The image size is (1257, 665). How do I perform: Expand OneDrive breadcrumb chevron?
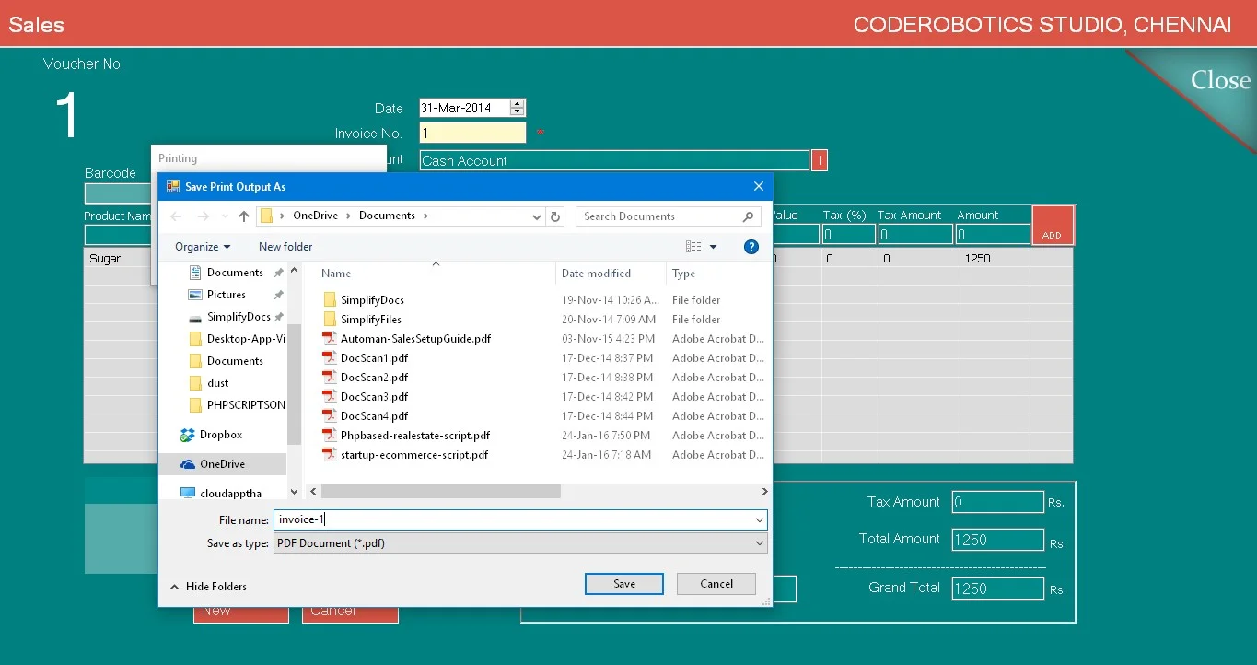[347, 216]
